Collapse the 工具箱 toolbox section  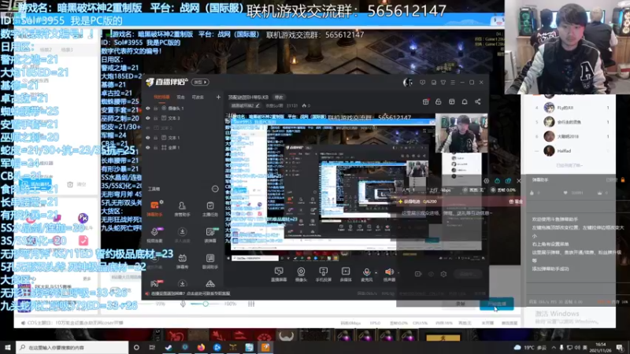click(215, 189)
